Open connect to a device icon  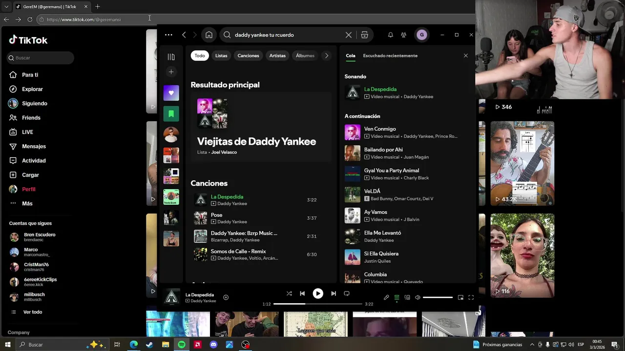click(x=407, y=297)
